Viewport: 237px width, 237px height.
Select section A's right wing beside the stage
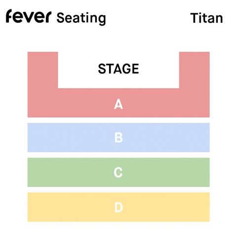[x=195, y=70]
